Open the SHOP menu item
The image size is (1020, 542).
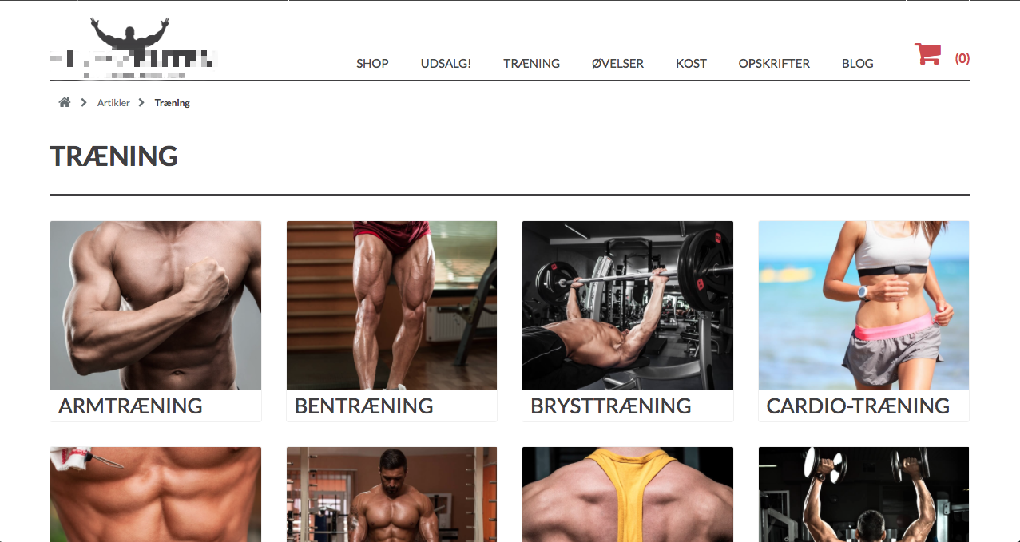372,64
